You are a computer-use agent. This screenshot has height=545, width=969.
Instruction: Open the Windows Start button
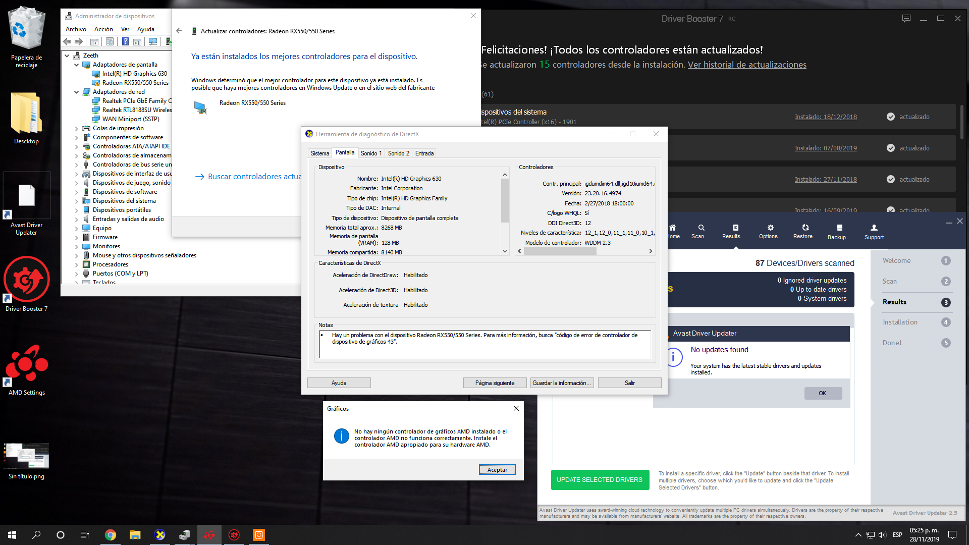pyautogui.click(x=12, y=535)
